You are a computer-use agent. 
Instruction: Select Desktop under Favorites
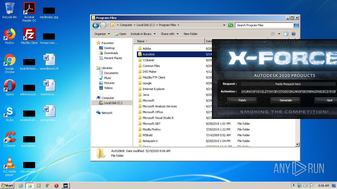[109, 48]
